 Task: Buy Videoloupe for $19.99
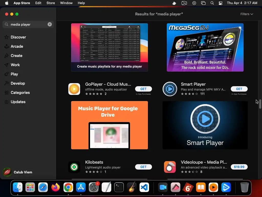coord(239,167)
